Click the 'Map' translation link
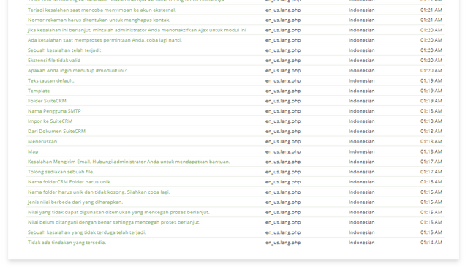 [33, 152]
